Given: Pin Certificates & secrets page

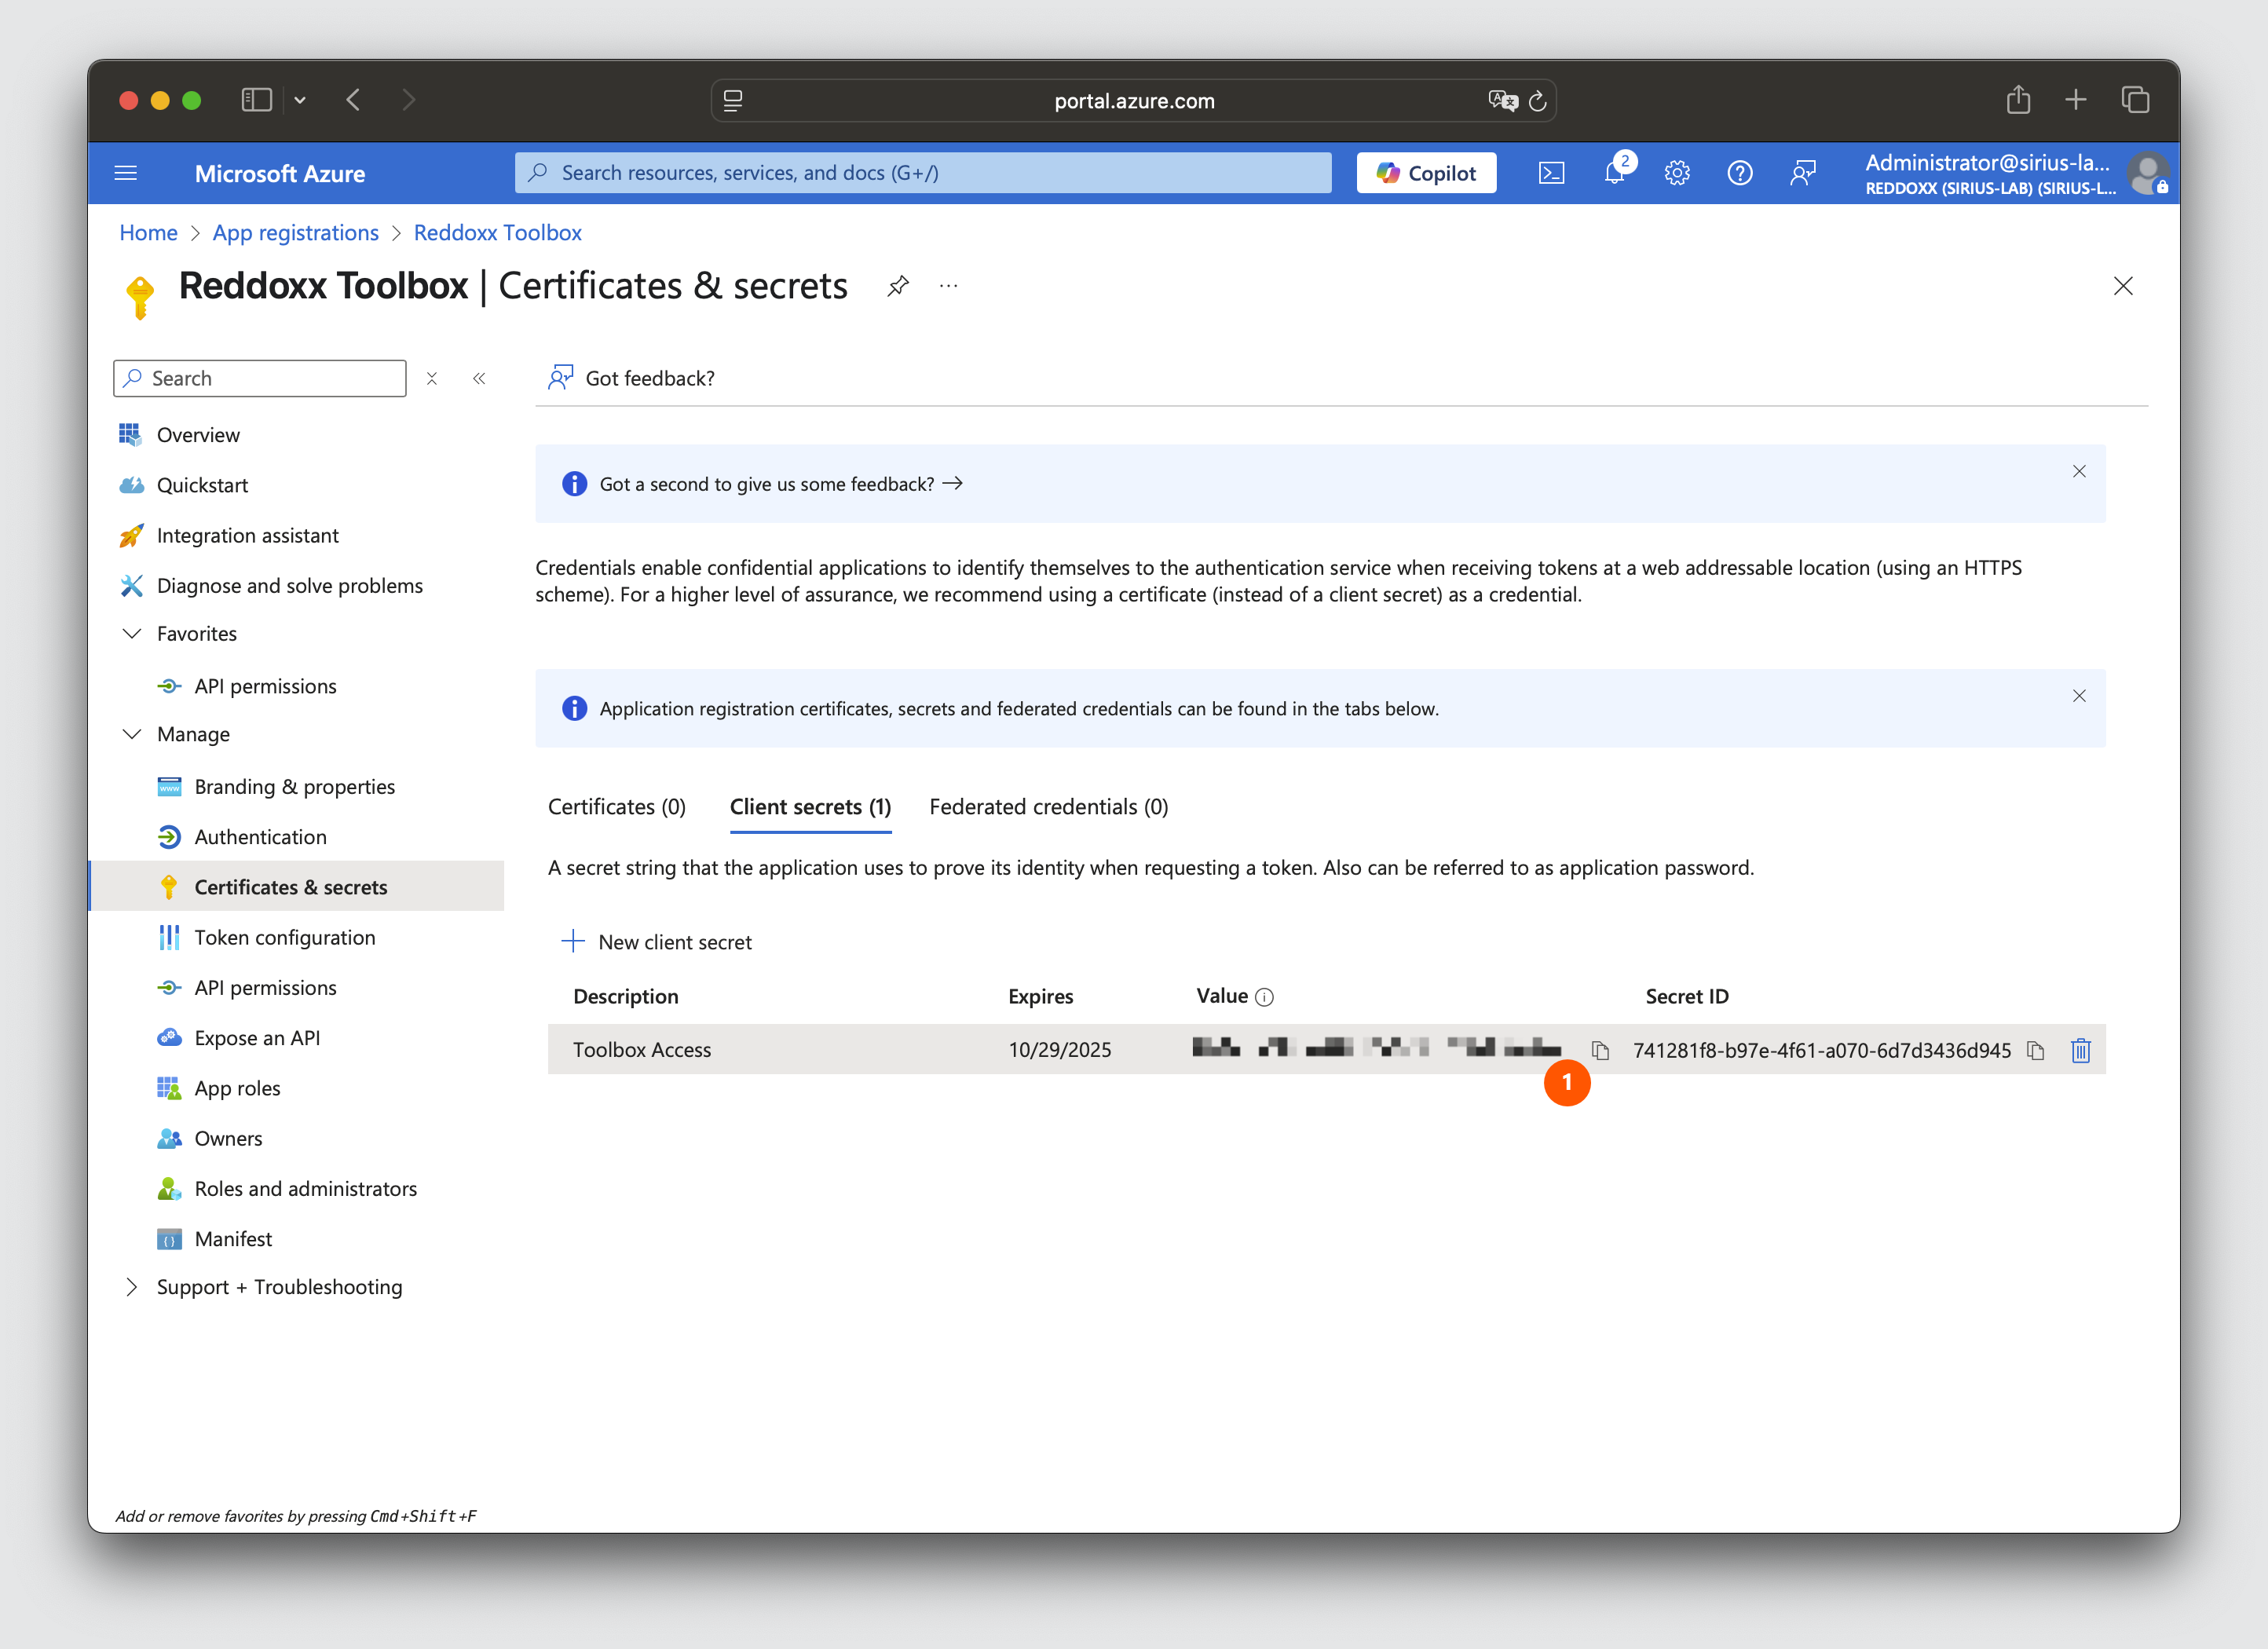Looking at the screenshot, I should coord(898,286).
